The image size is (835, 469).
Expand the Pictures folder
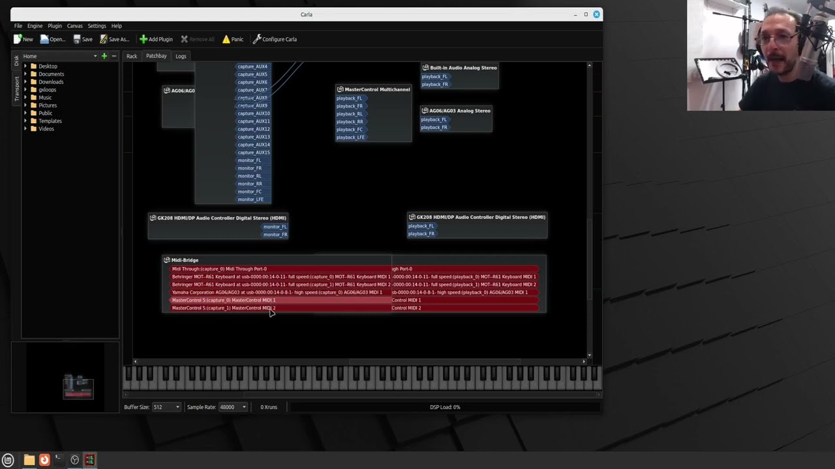click(x=25, y=106)
